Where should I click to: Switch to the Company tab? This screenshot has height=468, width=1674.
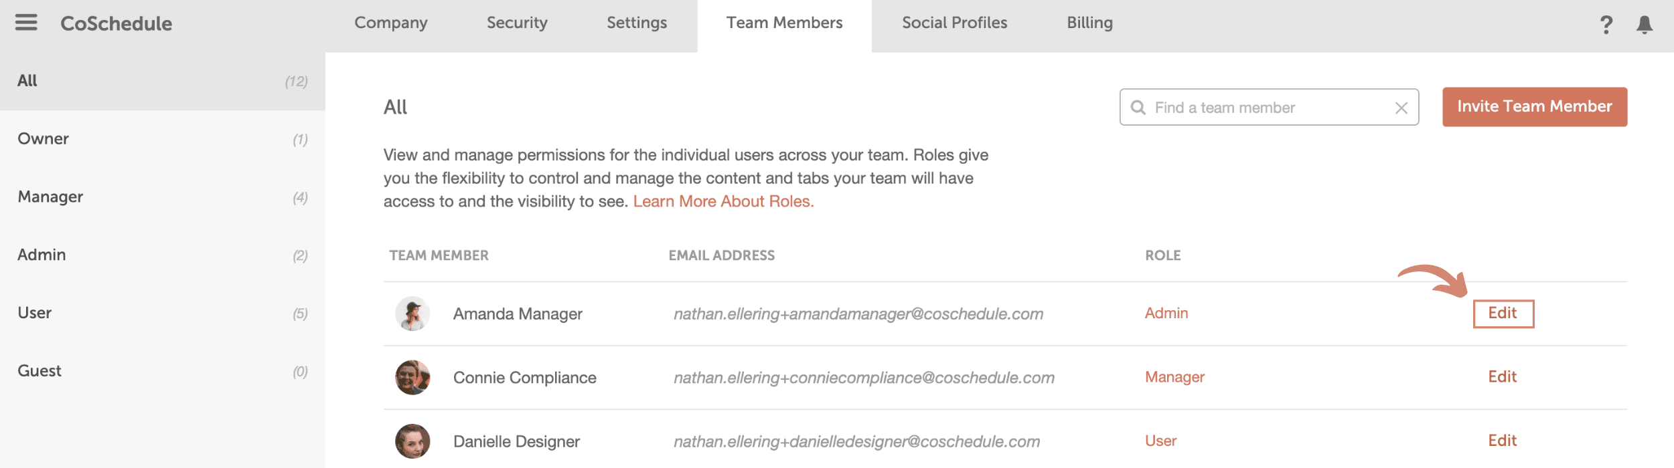click(391, 23)
